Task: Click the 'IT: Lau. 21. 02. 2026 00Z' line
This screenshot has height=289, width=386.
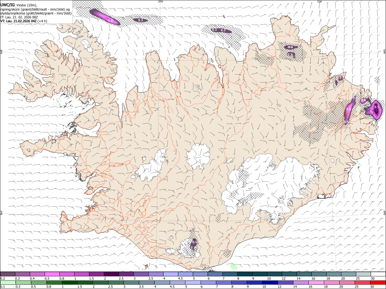Action: (19, 17)
